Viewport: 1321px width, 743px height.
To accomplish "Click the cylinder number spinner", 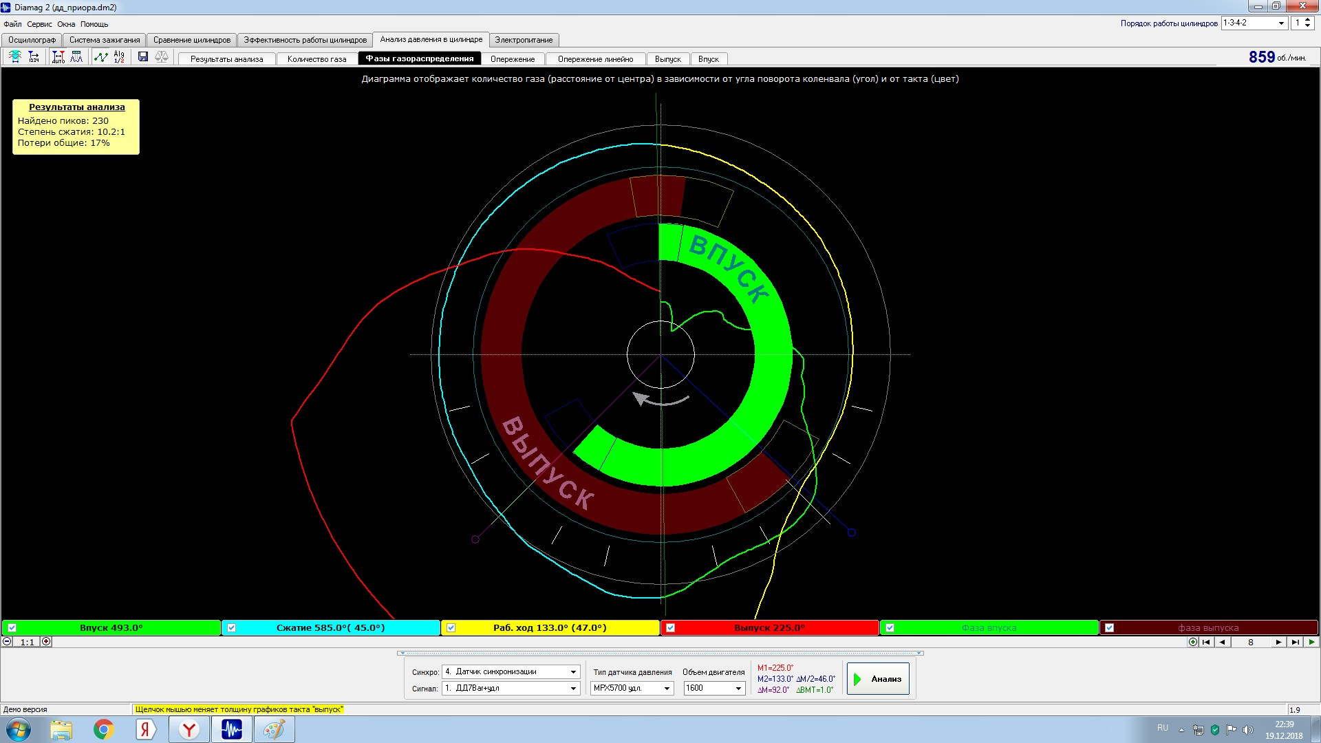I will pos(1303,23).
